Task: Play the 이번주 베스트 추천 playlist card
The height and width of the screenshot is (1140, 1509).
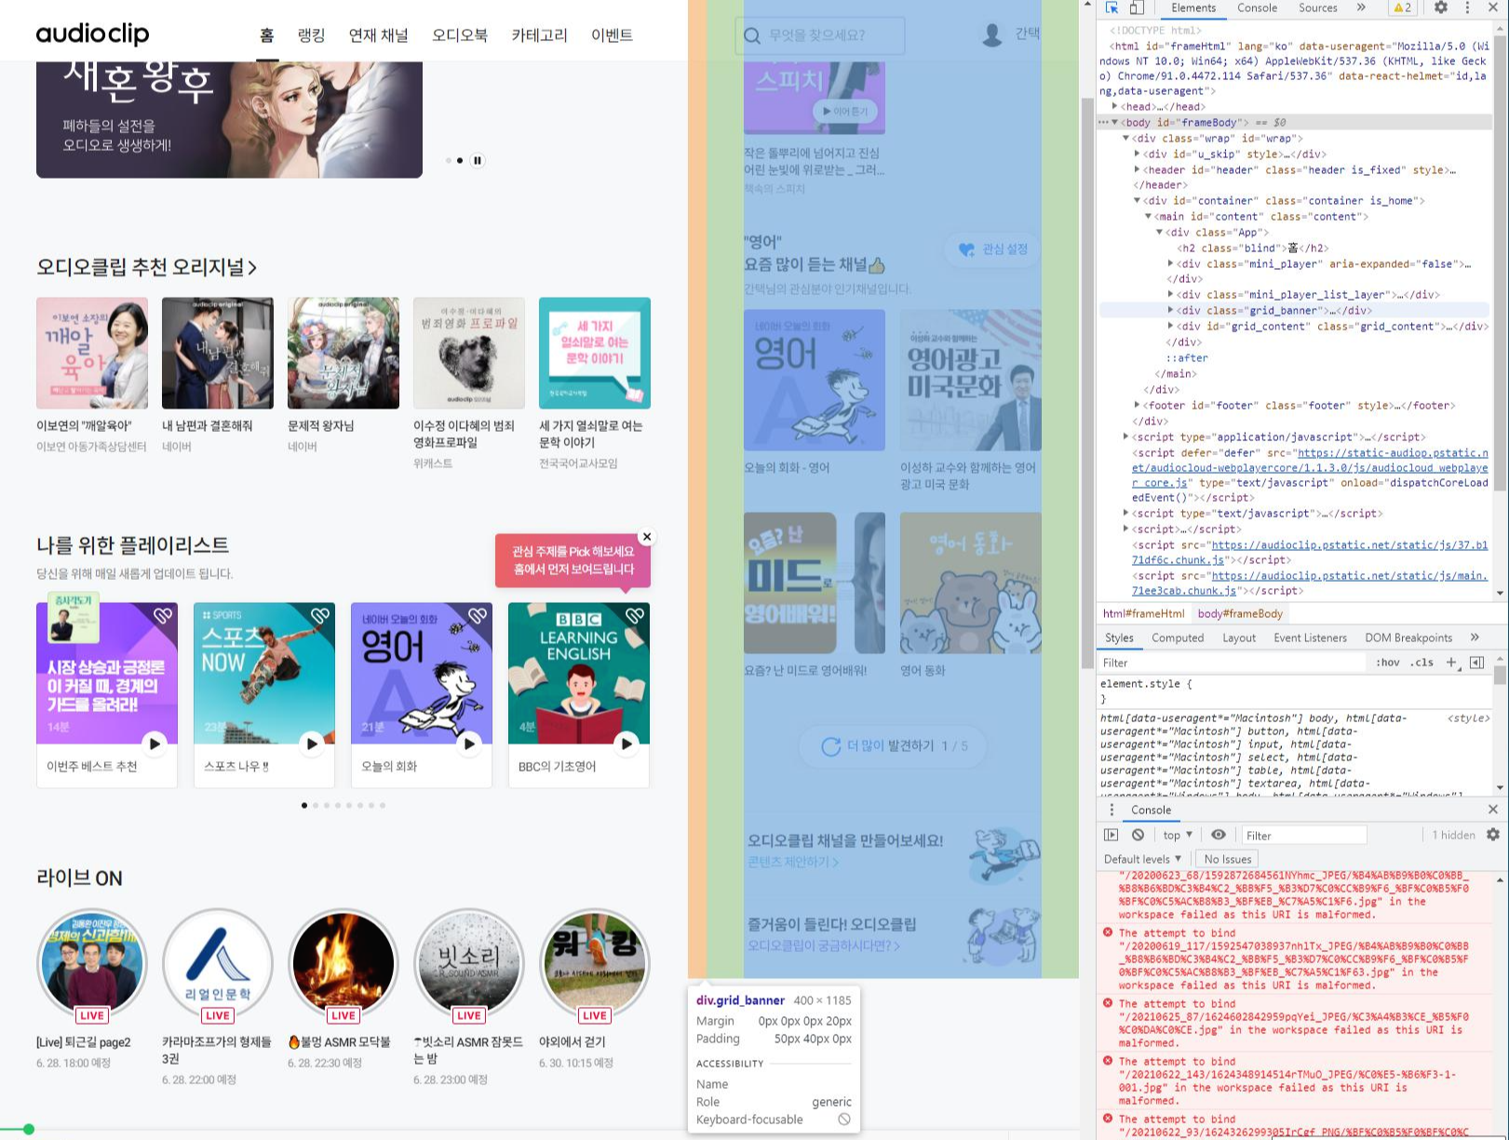Action: coord(155,744)
